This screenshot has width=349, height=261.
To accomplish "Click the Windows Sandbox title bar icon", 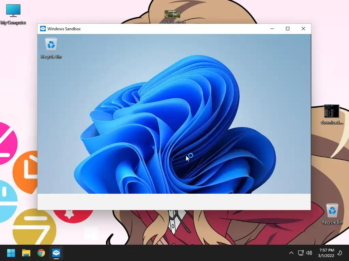I will click(x=43, y=29).
